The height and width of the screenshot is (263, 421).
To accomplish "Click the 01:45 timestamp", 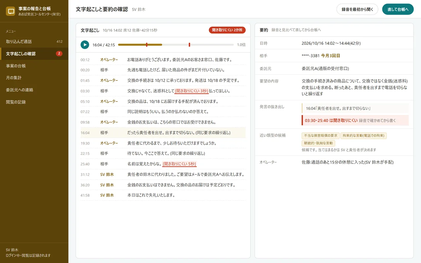I will click(x=85, y=81).
